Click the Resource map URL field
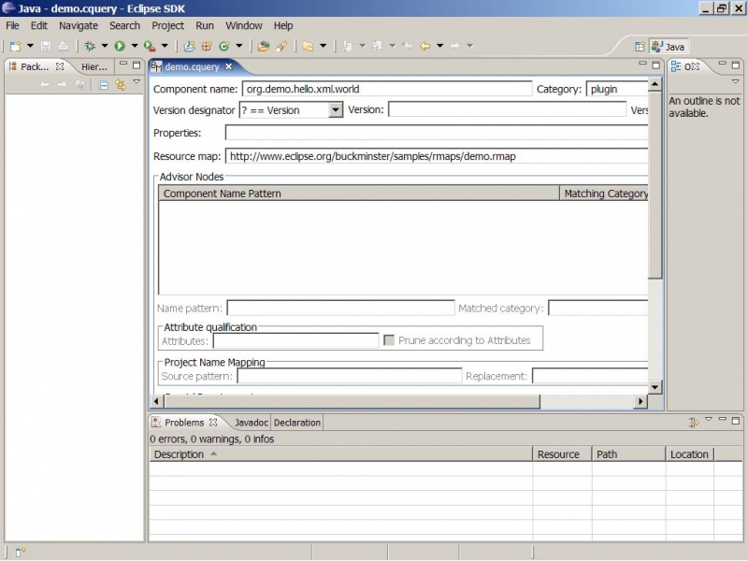 (437, 156)
